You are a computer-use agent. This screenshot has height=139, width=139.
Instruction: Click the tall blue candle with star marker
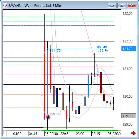click(x=47, y=82)
